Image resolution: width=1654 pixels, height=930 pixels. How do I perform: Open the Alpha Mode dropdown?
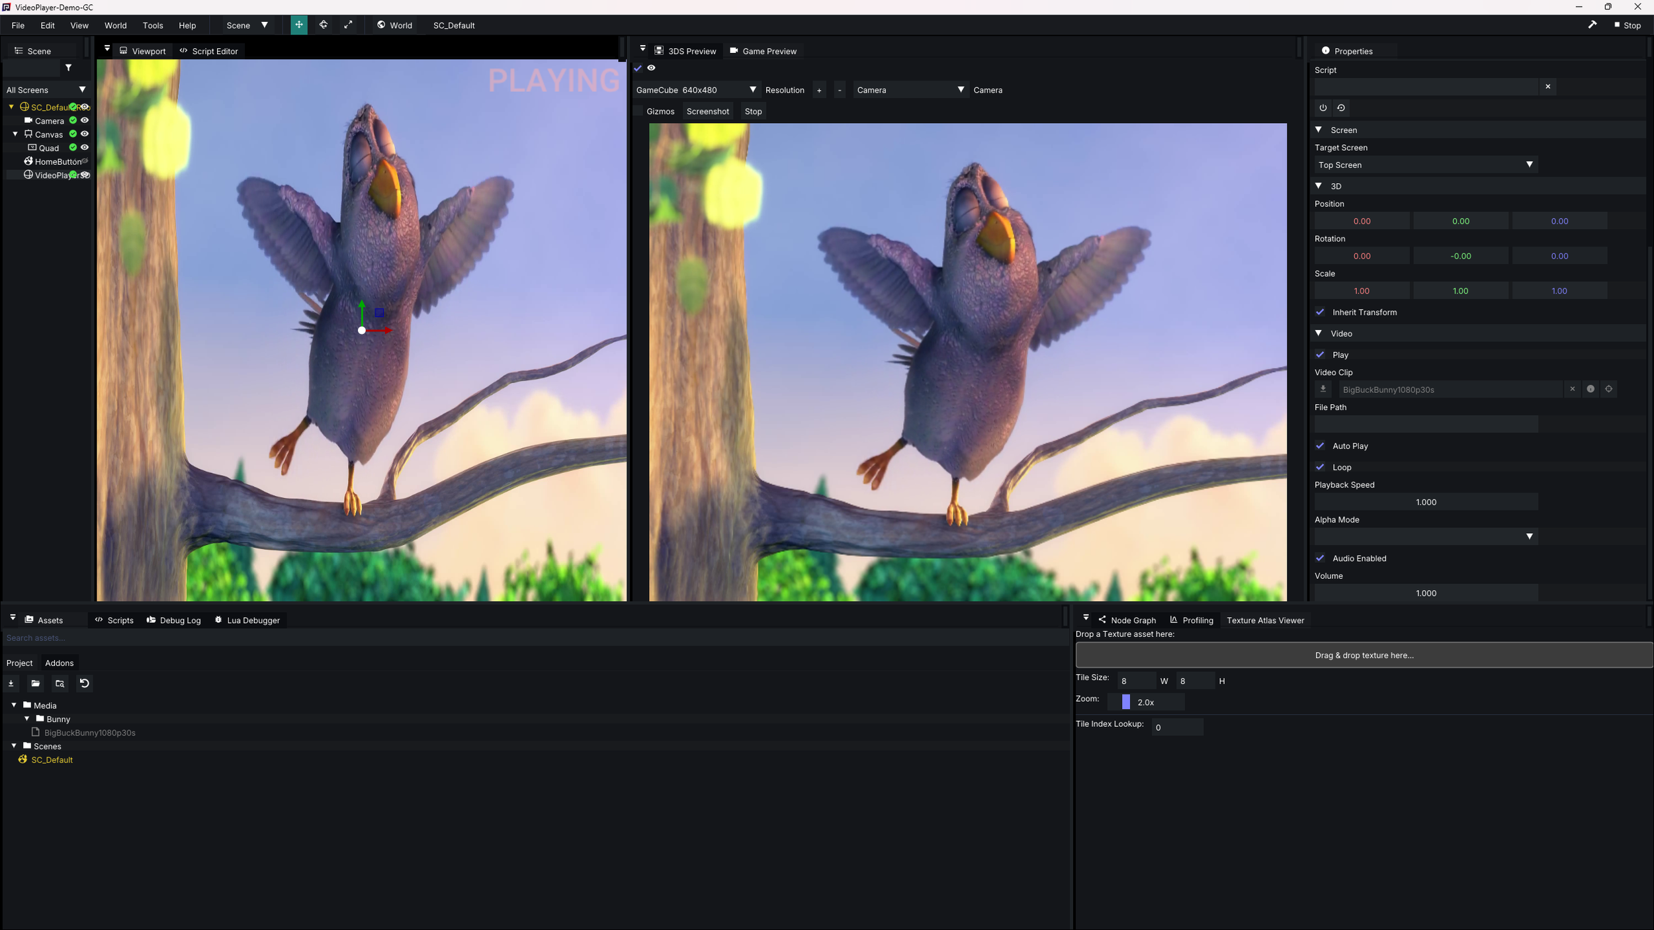pos(1425,536)
